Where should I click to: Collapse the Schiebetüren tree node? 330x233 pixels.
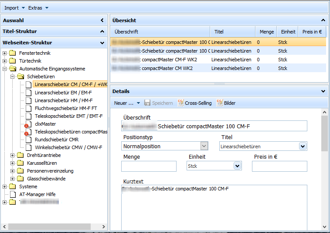[x=13, y=77]
